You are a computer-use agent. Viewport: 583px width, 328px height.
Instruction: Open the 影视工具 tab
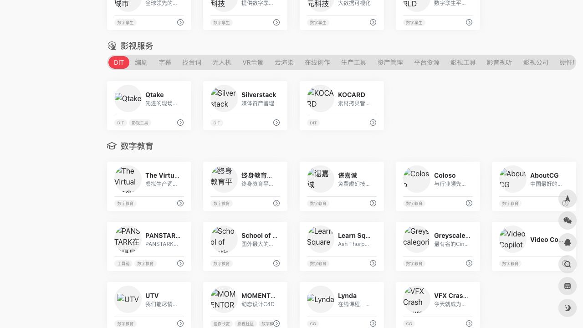point(463,62)
